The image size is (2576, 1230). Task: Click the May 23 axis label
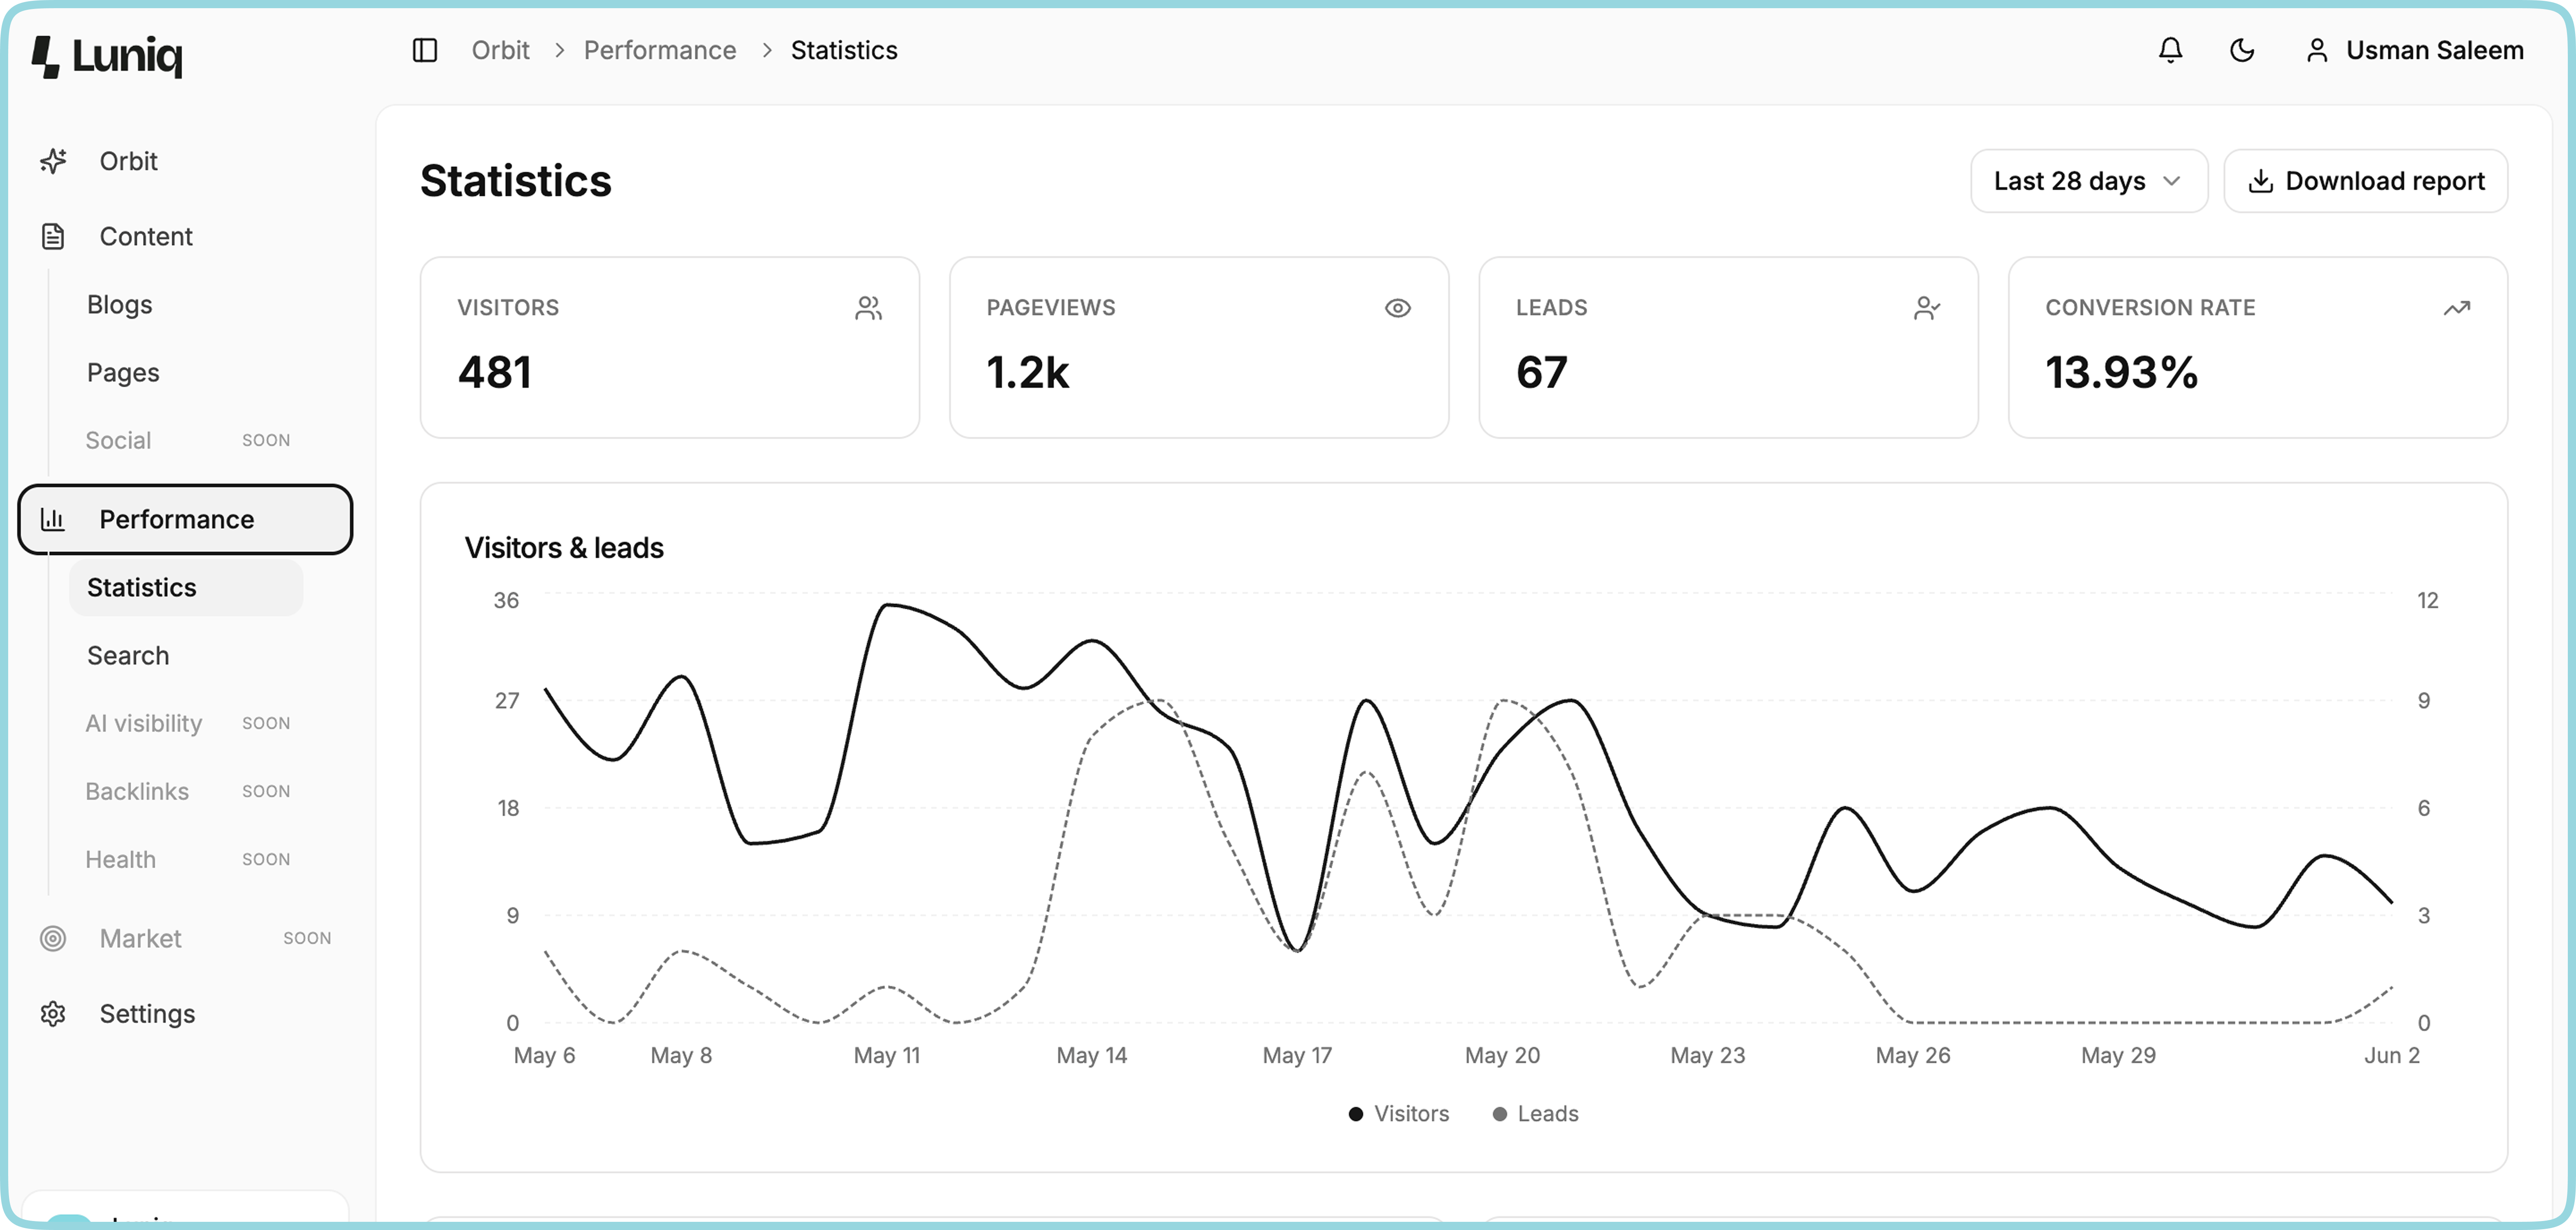pos(1707,1055)
